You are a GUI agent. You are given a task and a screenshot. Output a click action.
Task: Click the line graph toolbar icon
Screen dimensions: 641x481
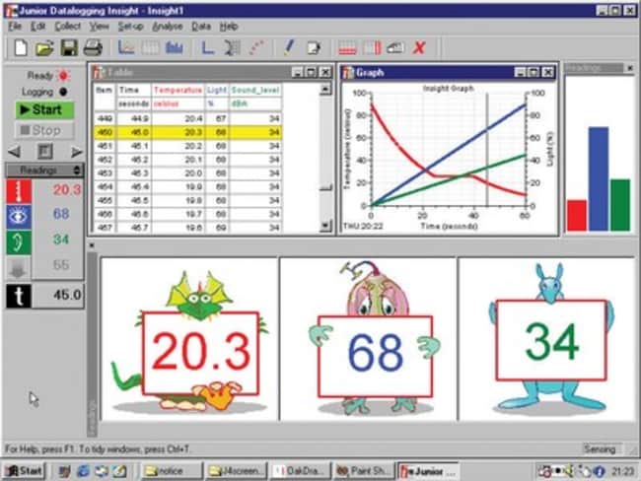pyautogui.click(x=127, y=46)
